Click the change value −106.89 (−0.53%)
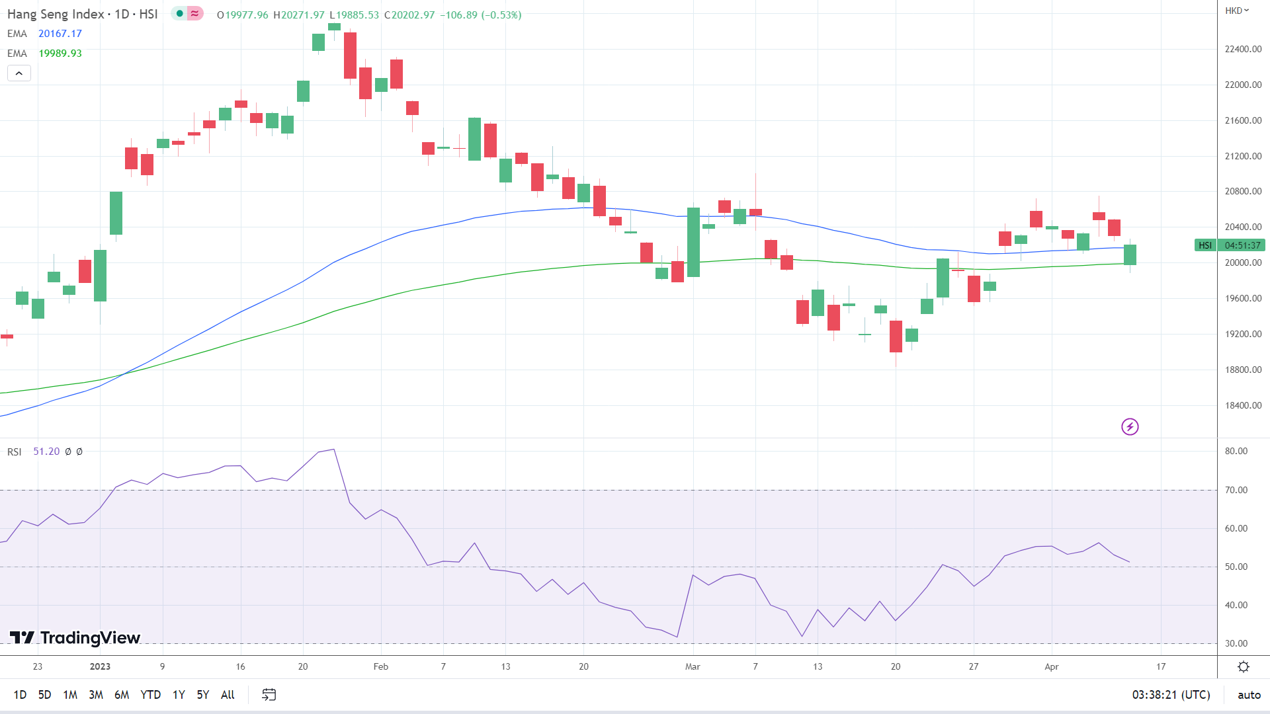 tap(481, 15)
